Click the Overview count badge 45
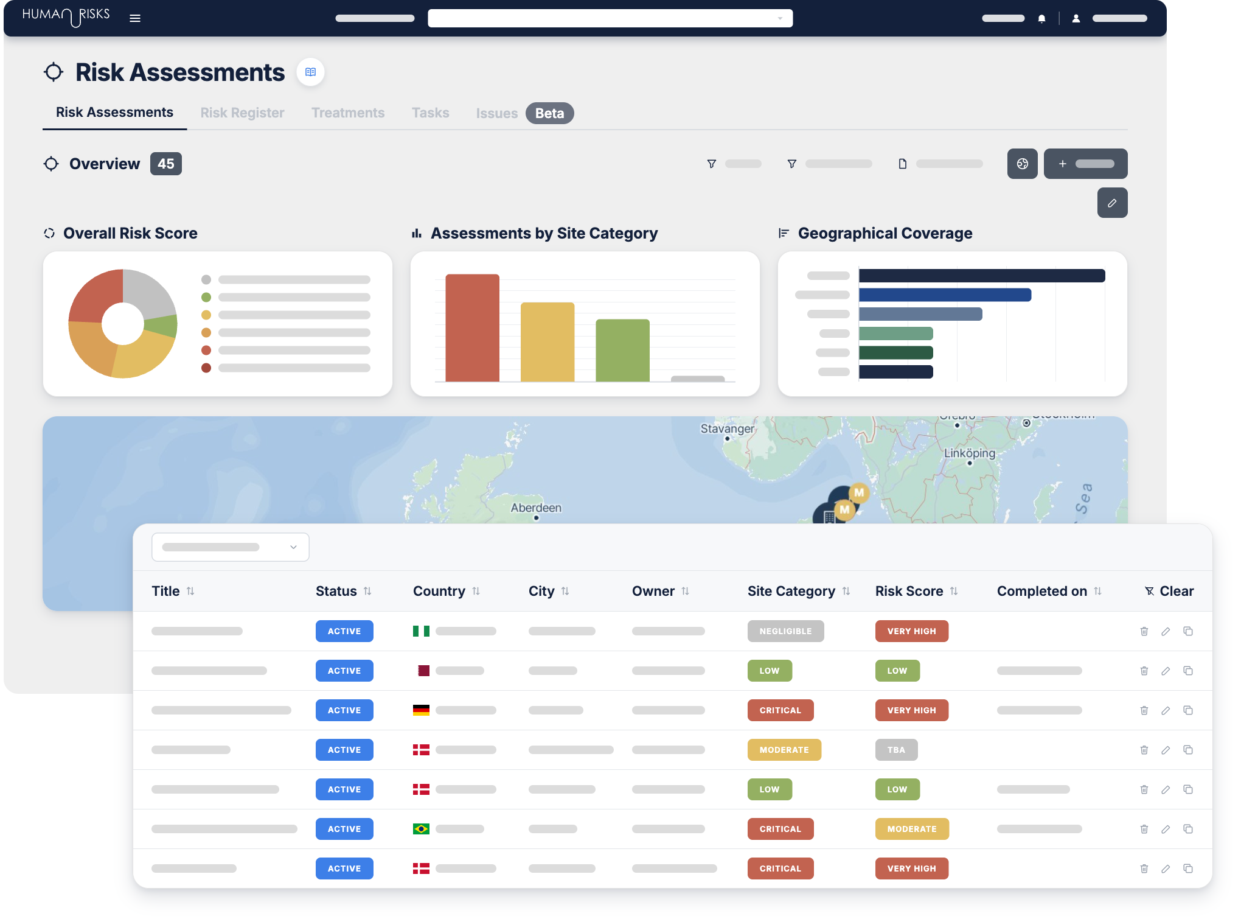Screen dimensions: 1241x919 (165, 164)
